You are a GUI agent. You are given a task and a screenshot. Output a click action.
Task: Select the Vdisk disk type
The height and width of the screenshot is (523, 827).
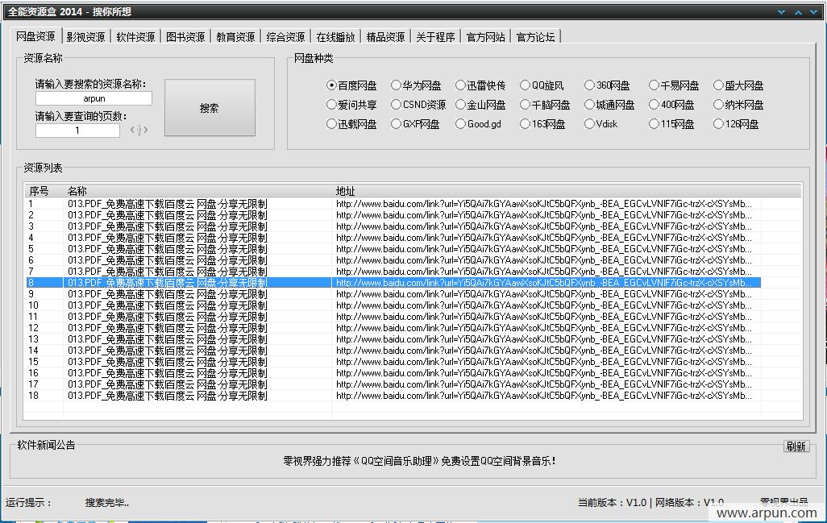pos(588,124)
